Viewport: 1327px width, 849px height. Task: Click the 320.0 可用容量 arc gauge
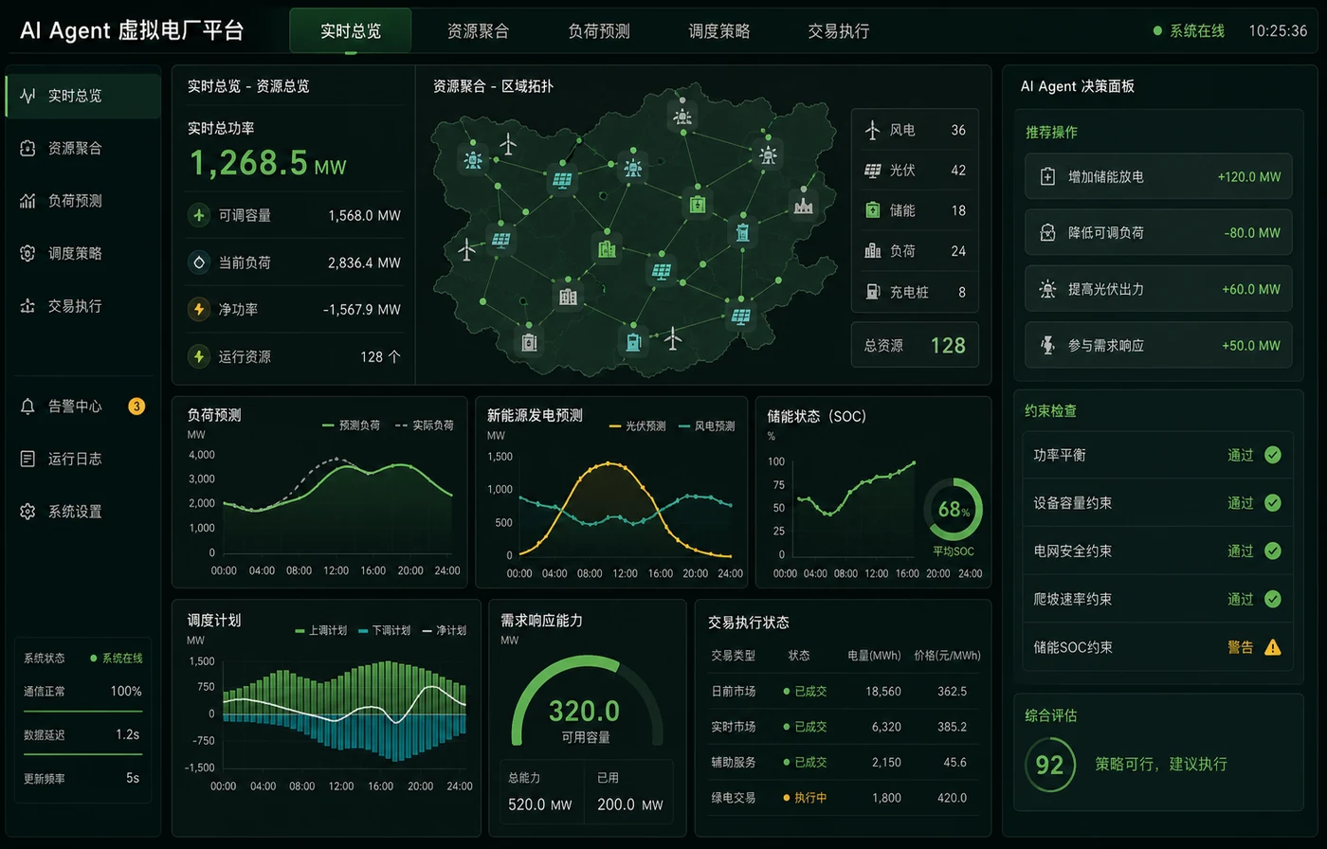pos(586,701)
